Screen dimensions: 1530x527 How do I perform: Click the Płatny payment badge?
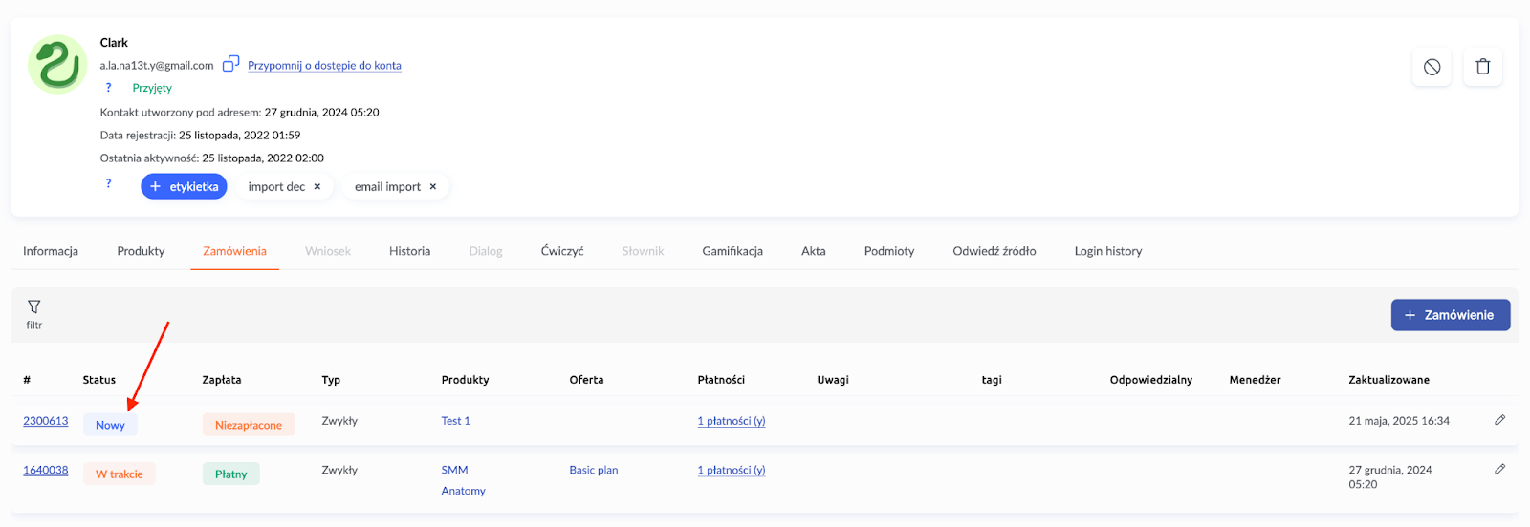(231, 474)
